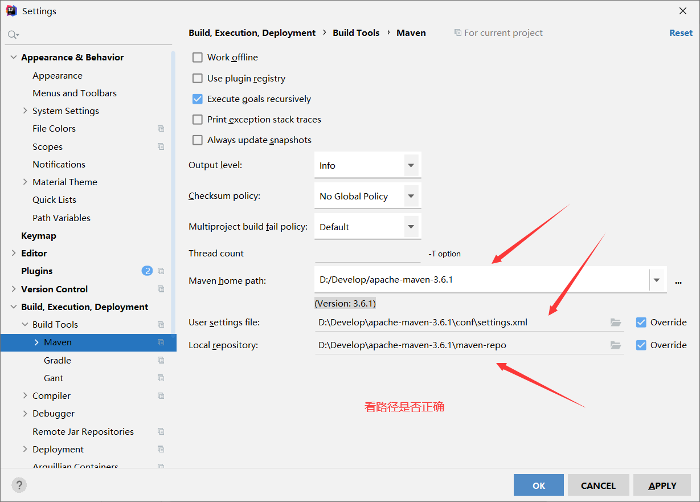Enable Print exception stack traces
Screen dimensions: 700x502
(198, 120)
